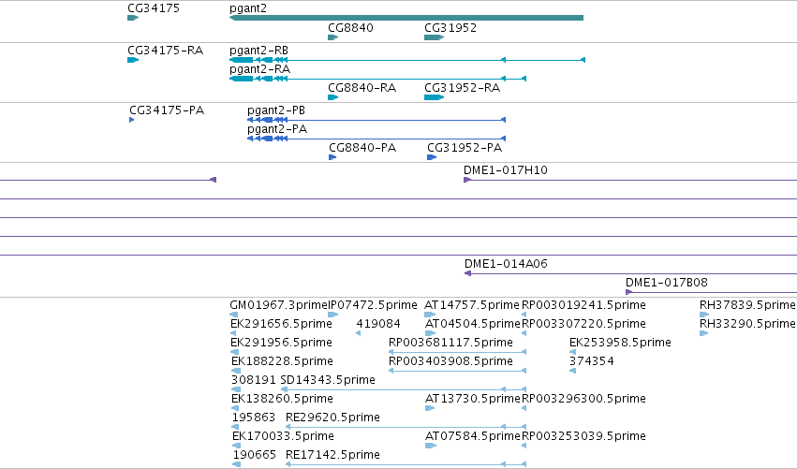Open the EK291956.5prime EST label
The image size is (797, 469).
tap(281, 343)
